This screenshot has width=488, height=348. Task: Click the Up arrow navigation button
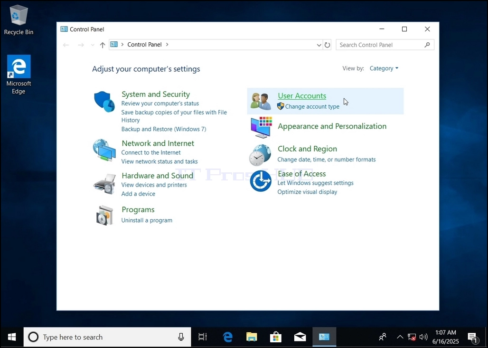(103, 45)
